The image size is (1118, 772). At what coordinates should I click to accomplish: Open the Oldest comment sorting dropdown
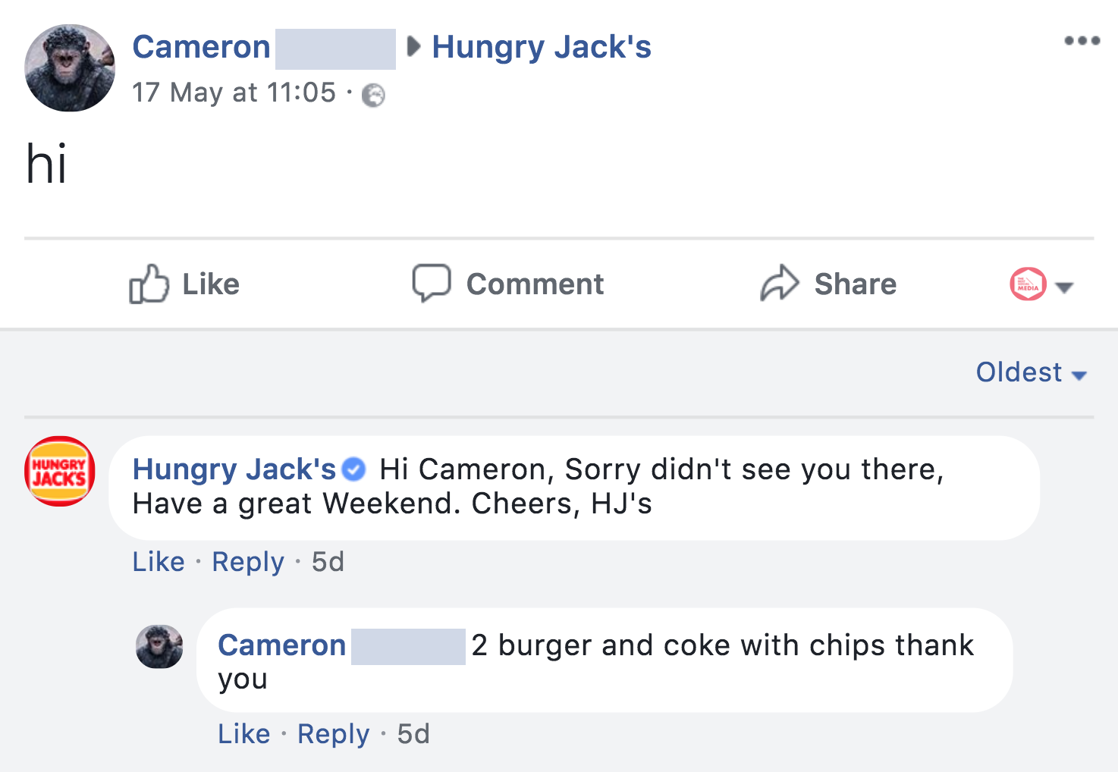[x=1031, y=372]
